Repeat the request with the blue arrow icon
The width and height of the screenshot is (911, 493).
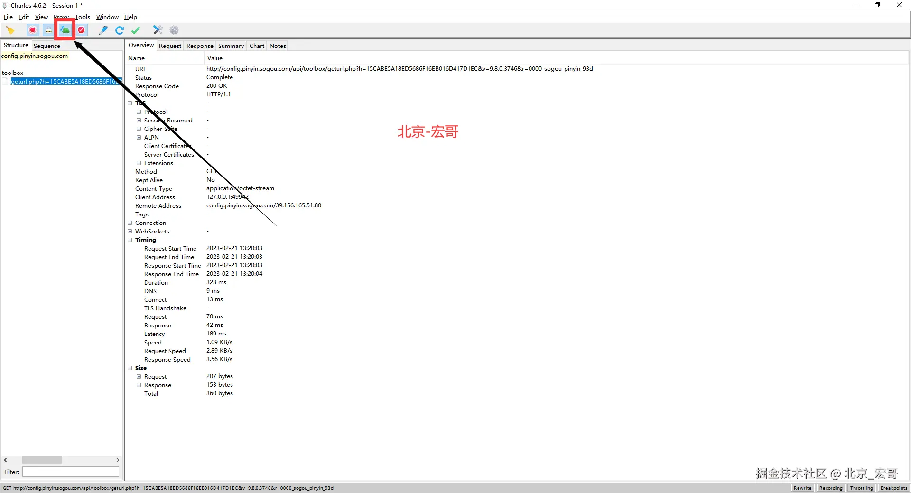coord(120,30)
